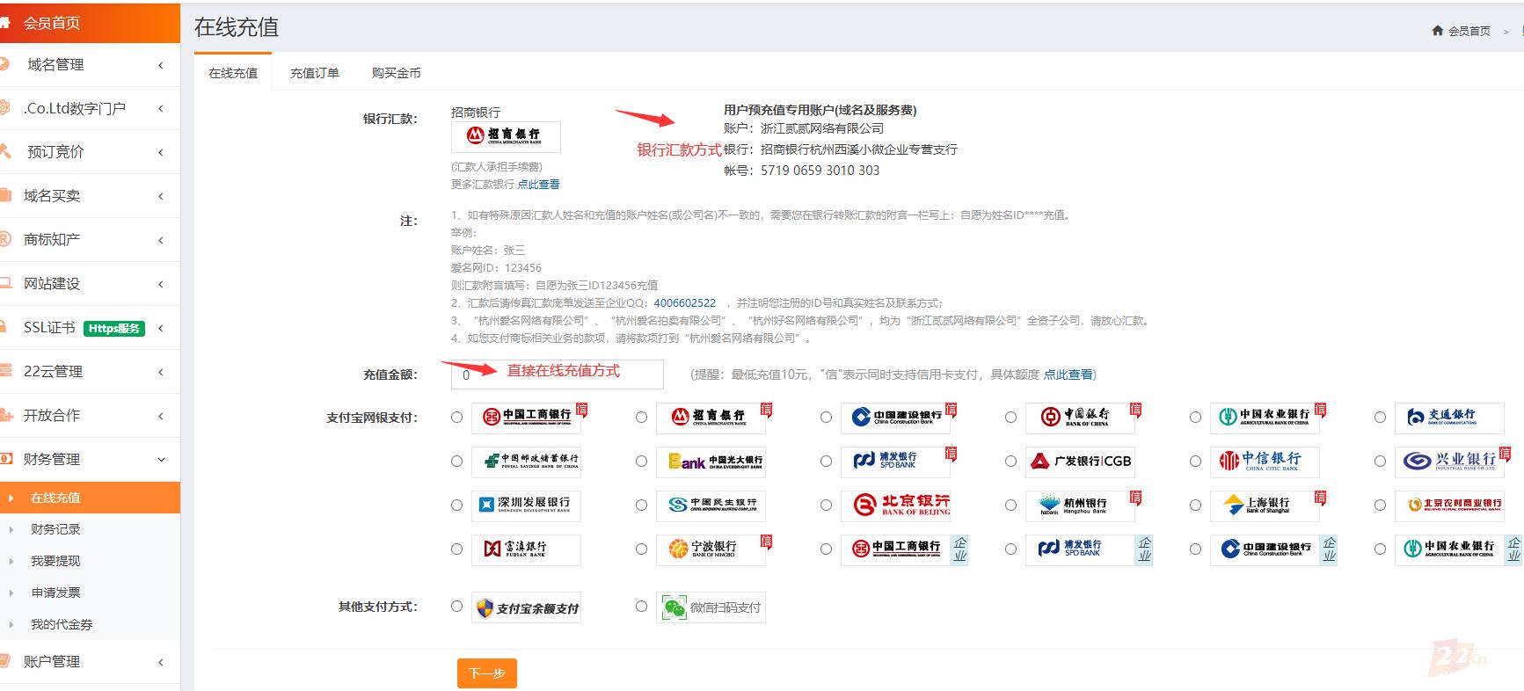
Task: Click the 宁波银行 logo
Action: pos(711,549)
